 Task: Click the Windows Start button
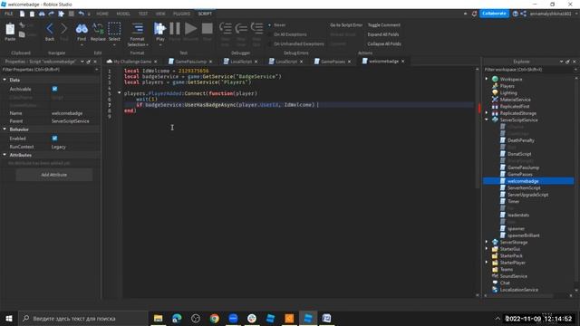coord(9,318)
